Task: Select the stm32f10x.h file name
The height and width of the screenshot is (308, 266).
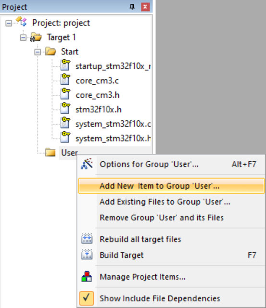Action: 99,109
